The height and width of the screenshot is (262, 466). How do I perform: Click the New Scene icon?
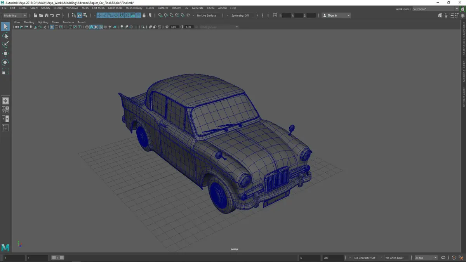point(35,16)
